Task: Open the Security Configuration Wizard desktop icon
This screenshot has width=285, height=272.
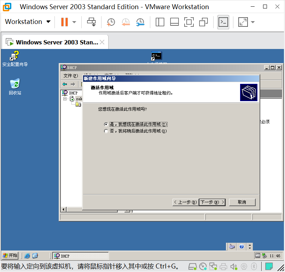Action: [15, 58]
